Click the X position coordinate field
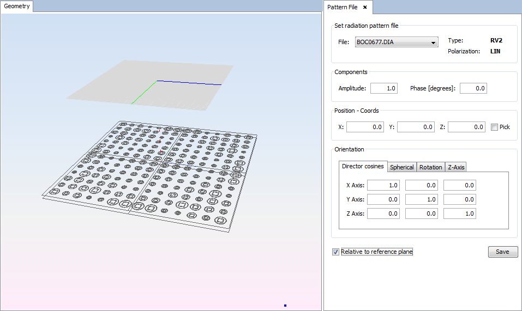 coord(365,127)
